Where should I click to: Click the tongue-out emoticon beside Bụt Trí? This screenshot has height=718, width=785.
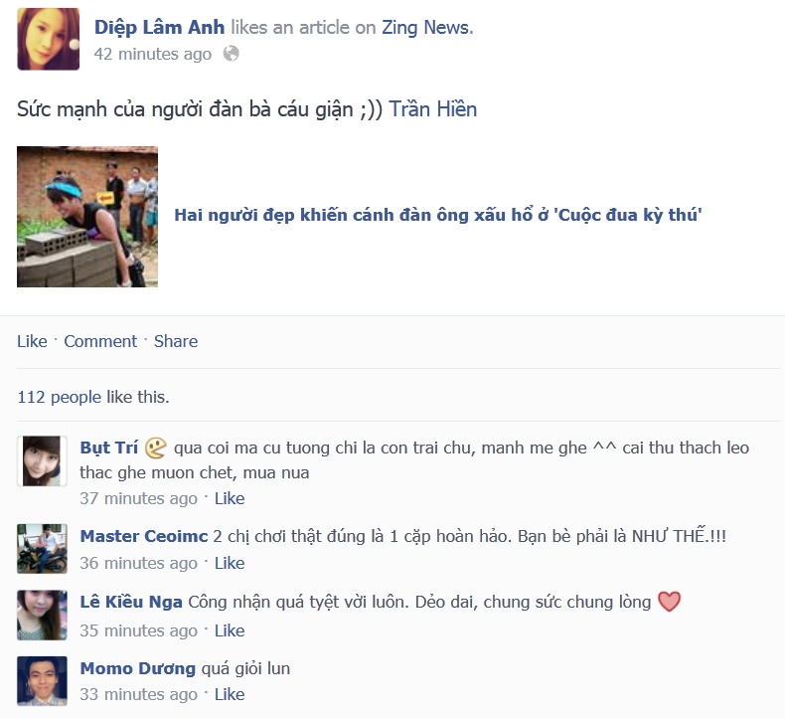(155, 448)
